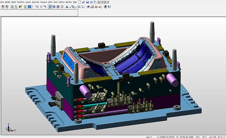Open the Transform menu
Screen dimensions: 226x138
tap(21, 2)
